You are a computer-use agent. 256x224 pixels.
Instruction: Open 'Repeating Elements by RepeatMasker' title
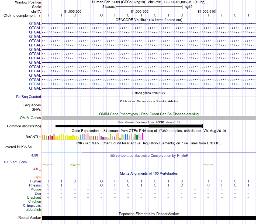click(x=149, y=214)
